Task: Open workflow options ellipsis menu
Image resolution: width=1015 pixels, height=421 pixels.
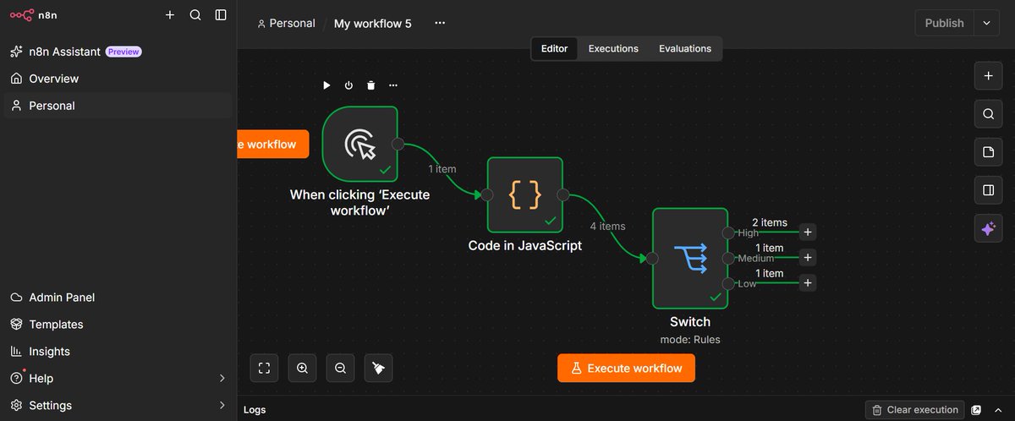Action: (x=440, y=23)
